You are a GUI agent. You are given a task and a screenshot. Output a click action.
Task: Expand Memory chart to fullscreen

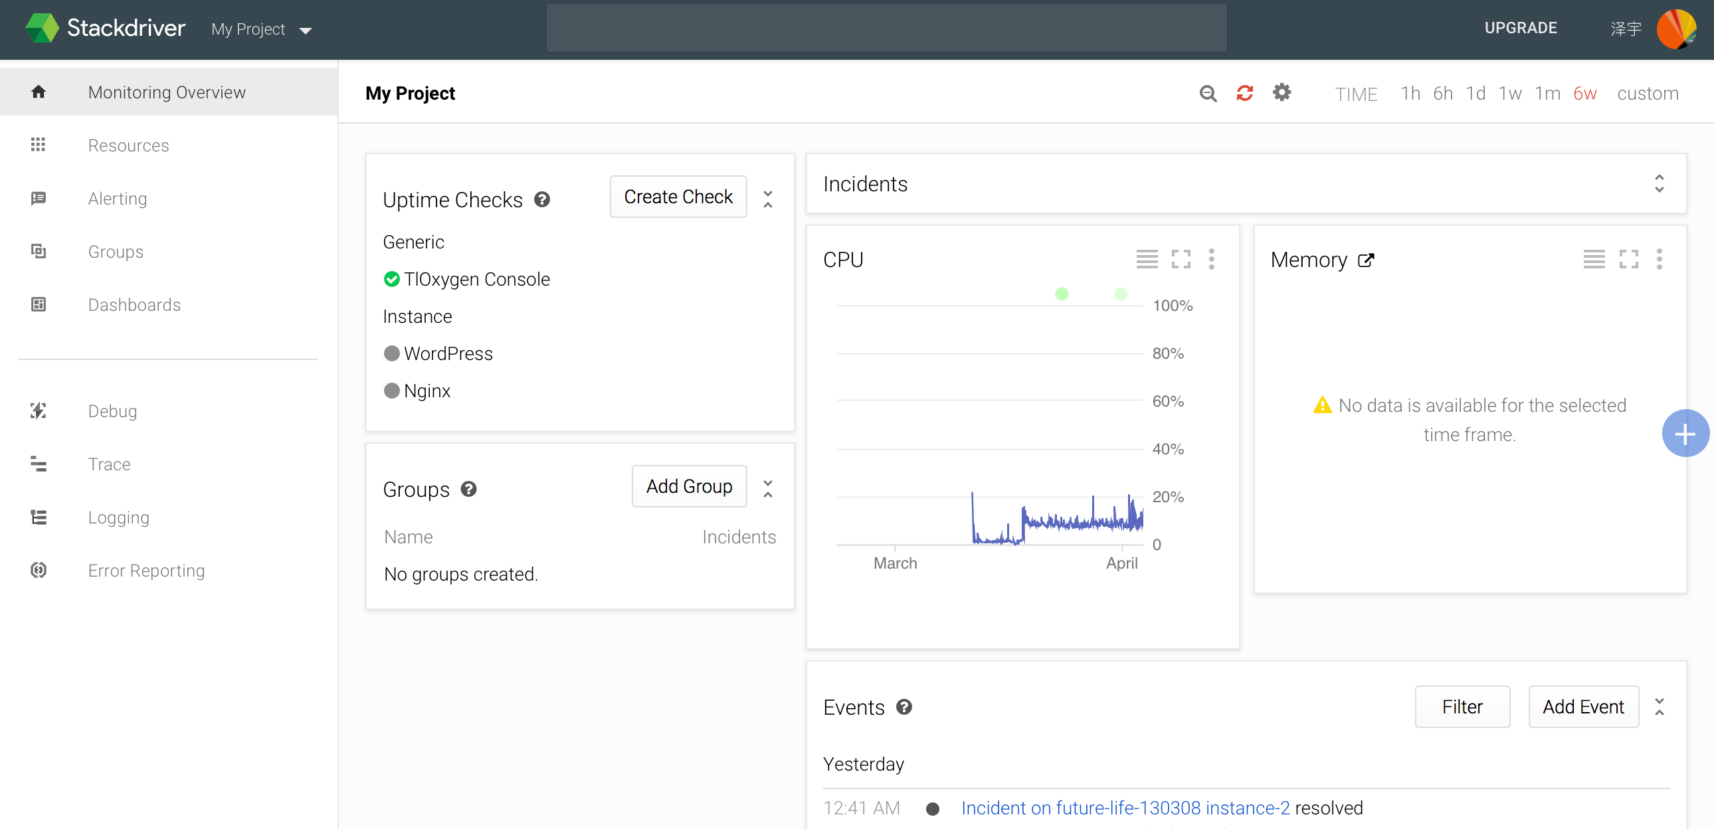pos(1629,259)
